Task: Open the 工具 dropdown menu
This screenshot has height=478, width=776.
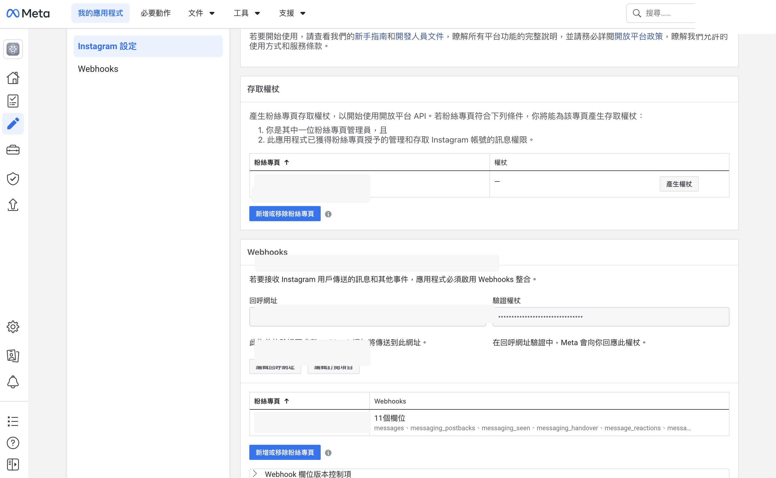Action: 247,13
